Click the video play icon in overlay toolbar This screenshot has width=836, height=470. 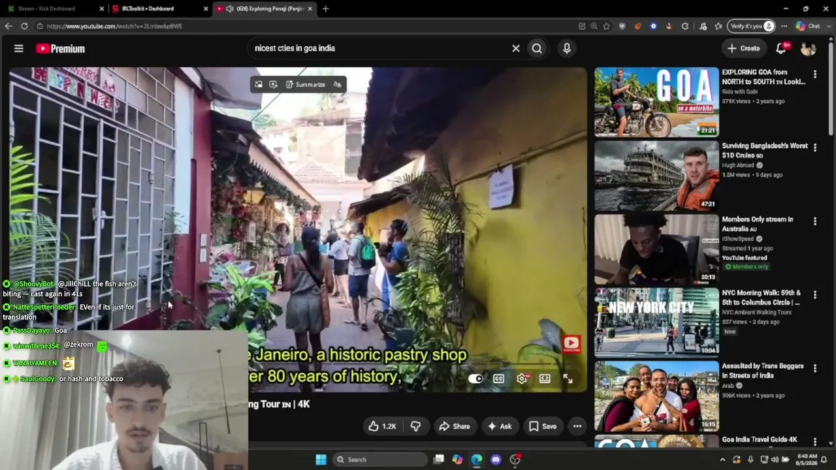coord(273,84)
